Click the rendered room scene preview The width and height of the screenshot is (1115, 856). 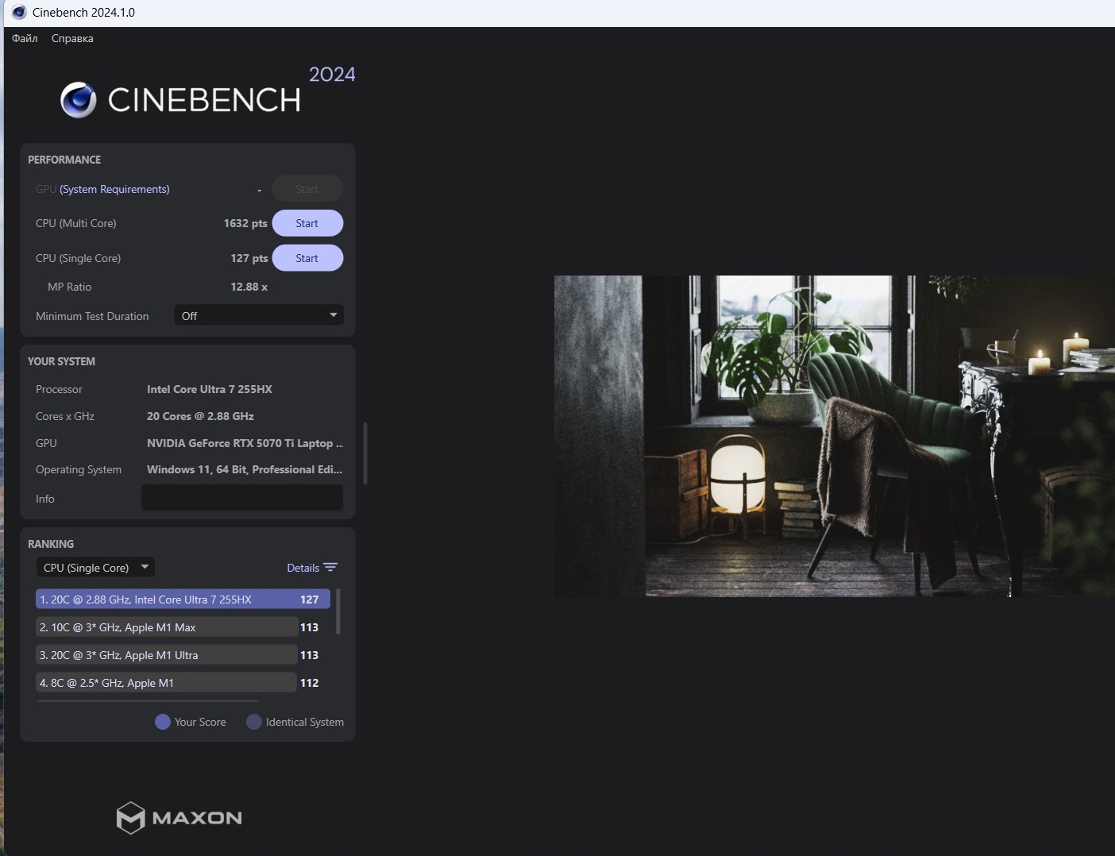(x=834, y=436)
